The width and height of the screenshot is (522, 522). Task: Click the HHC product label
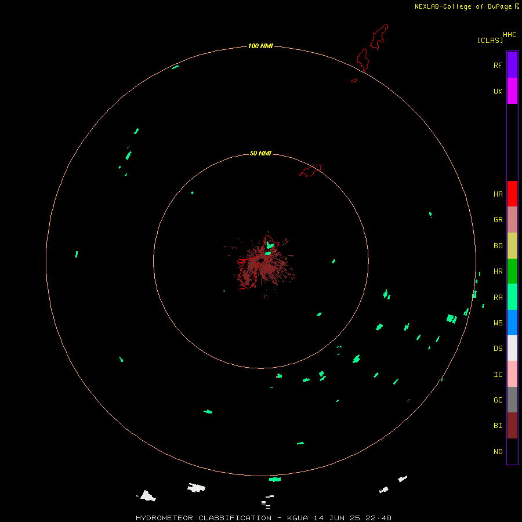click(509, 34)
